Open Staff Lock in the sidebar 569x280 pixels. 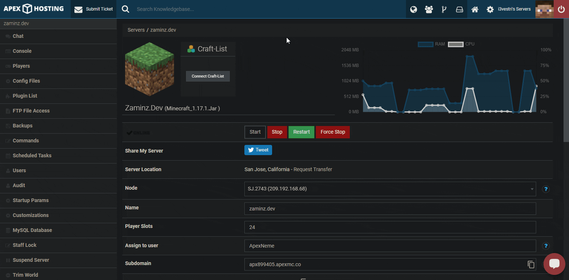(x=58, y=245)
